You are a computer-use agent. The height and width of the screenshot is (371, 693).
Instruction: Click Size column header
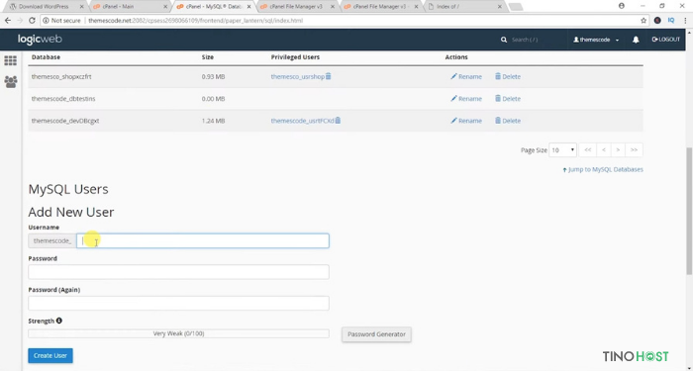tap(208, 57)
